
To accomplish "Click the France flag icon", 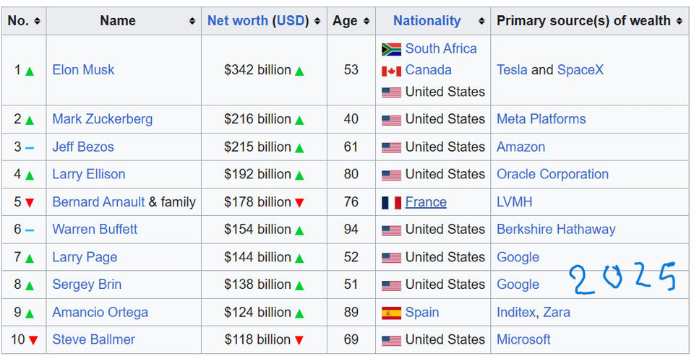I will (x=391, y=202).
